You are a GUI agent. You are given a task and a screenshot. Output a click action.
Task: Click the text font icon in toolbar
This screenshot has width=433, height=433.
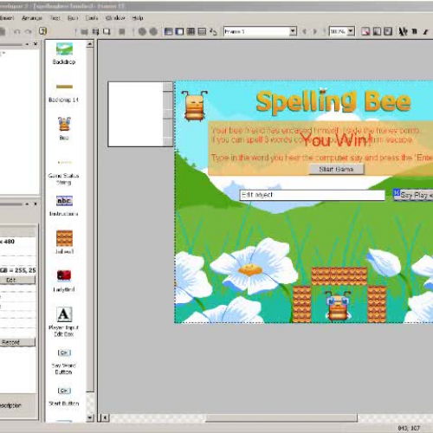[403, 31]
